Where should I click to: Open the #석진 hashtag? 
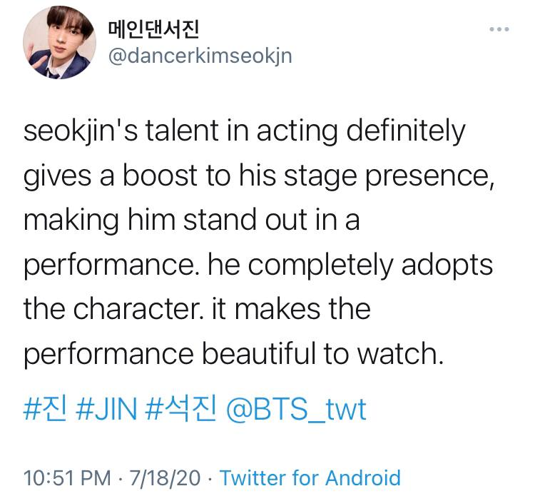[180, 409]
